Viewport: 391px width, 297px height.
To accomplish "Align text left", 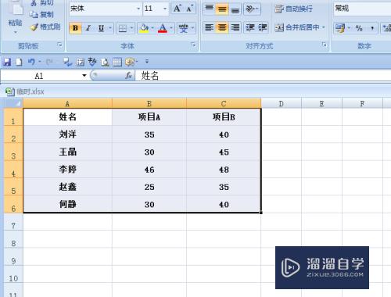I will (209, 27).
